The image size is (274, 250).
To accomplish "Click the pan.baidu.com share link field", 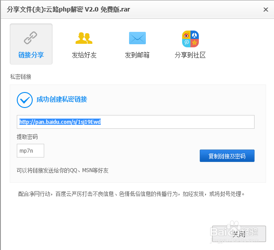I will click(x=135, y=122).
